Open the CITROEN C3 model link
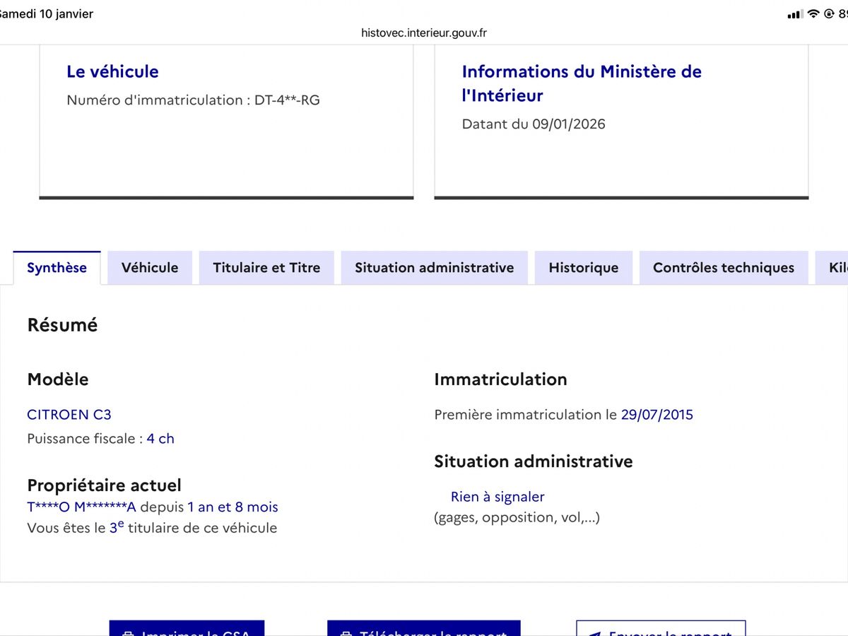This screenshot has width=848, height=636. (x=69, y=414)
